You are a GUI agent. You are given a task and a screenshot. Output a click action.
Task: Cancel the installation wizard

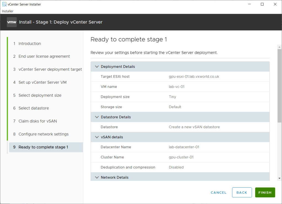tap(219, 192)
